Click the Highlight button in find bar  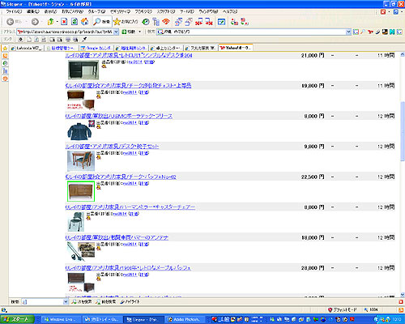coord(130,302)
